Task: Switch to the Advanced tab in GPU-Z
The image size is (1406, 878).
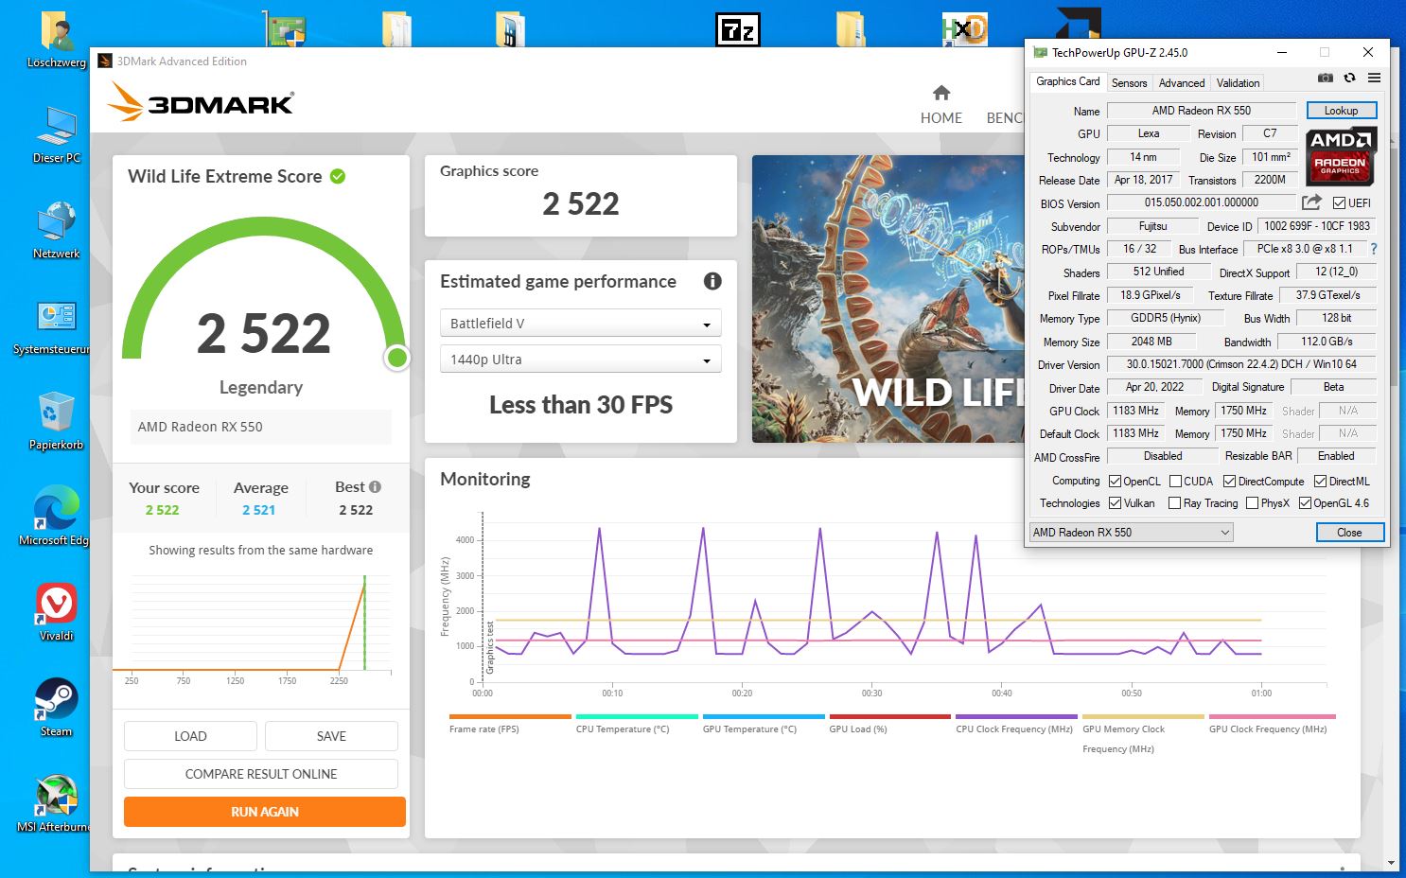Action: pyautogui.click(x=1182, y=83)
